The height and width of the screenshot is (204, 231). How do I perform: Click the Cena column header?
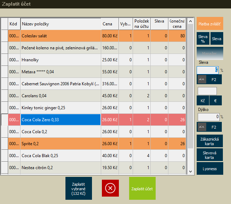pyautogui.click(x=109, y=24)
